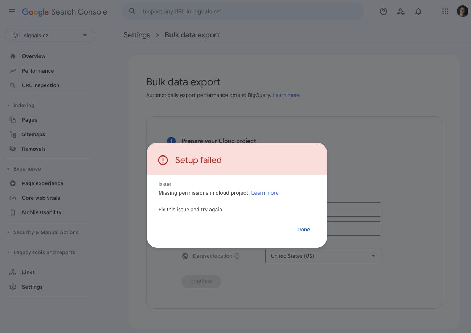Click Done in the Setup failed dialog
This screenshot has height=333, width=471.
click(x=304, y=230)
